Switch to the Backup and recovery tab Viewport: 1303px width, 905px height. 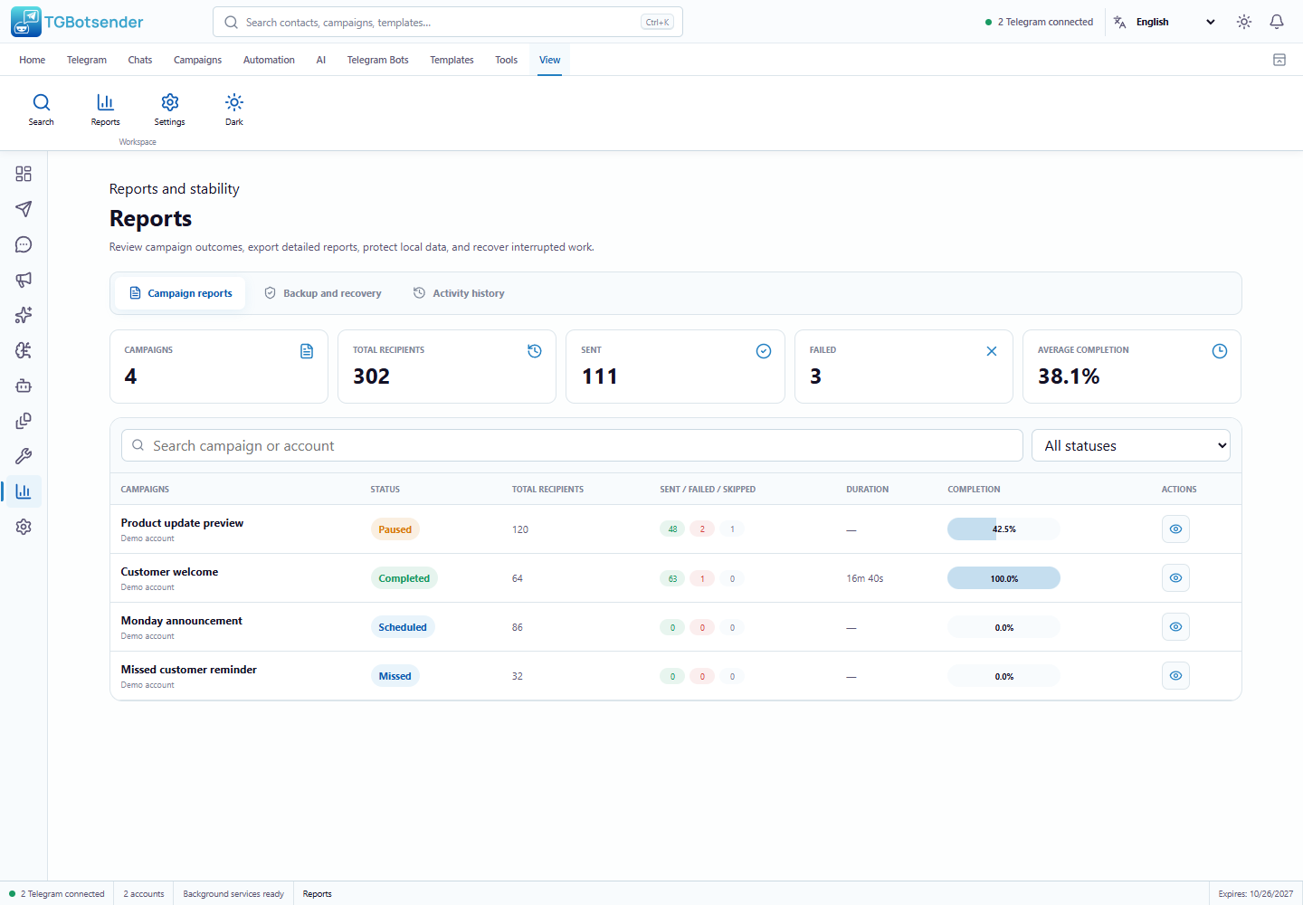tap(323, 293)
